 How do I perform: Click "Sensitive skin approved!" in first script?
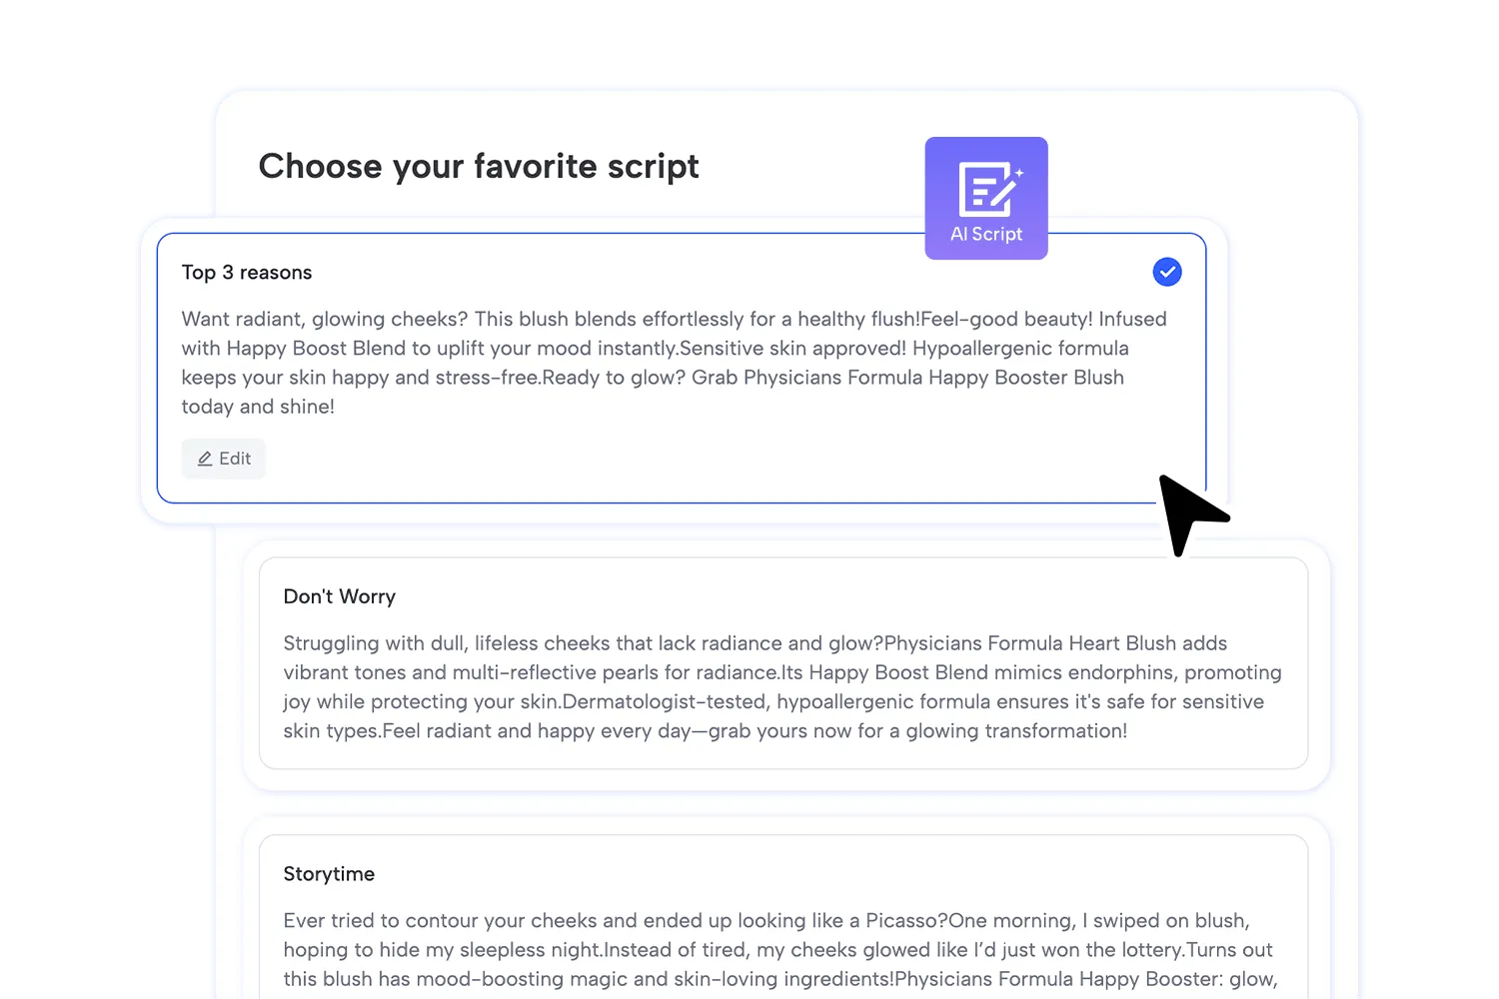(792, 349)
